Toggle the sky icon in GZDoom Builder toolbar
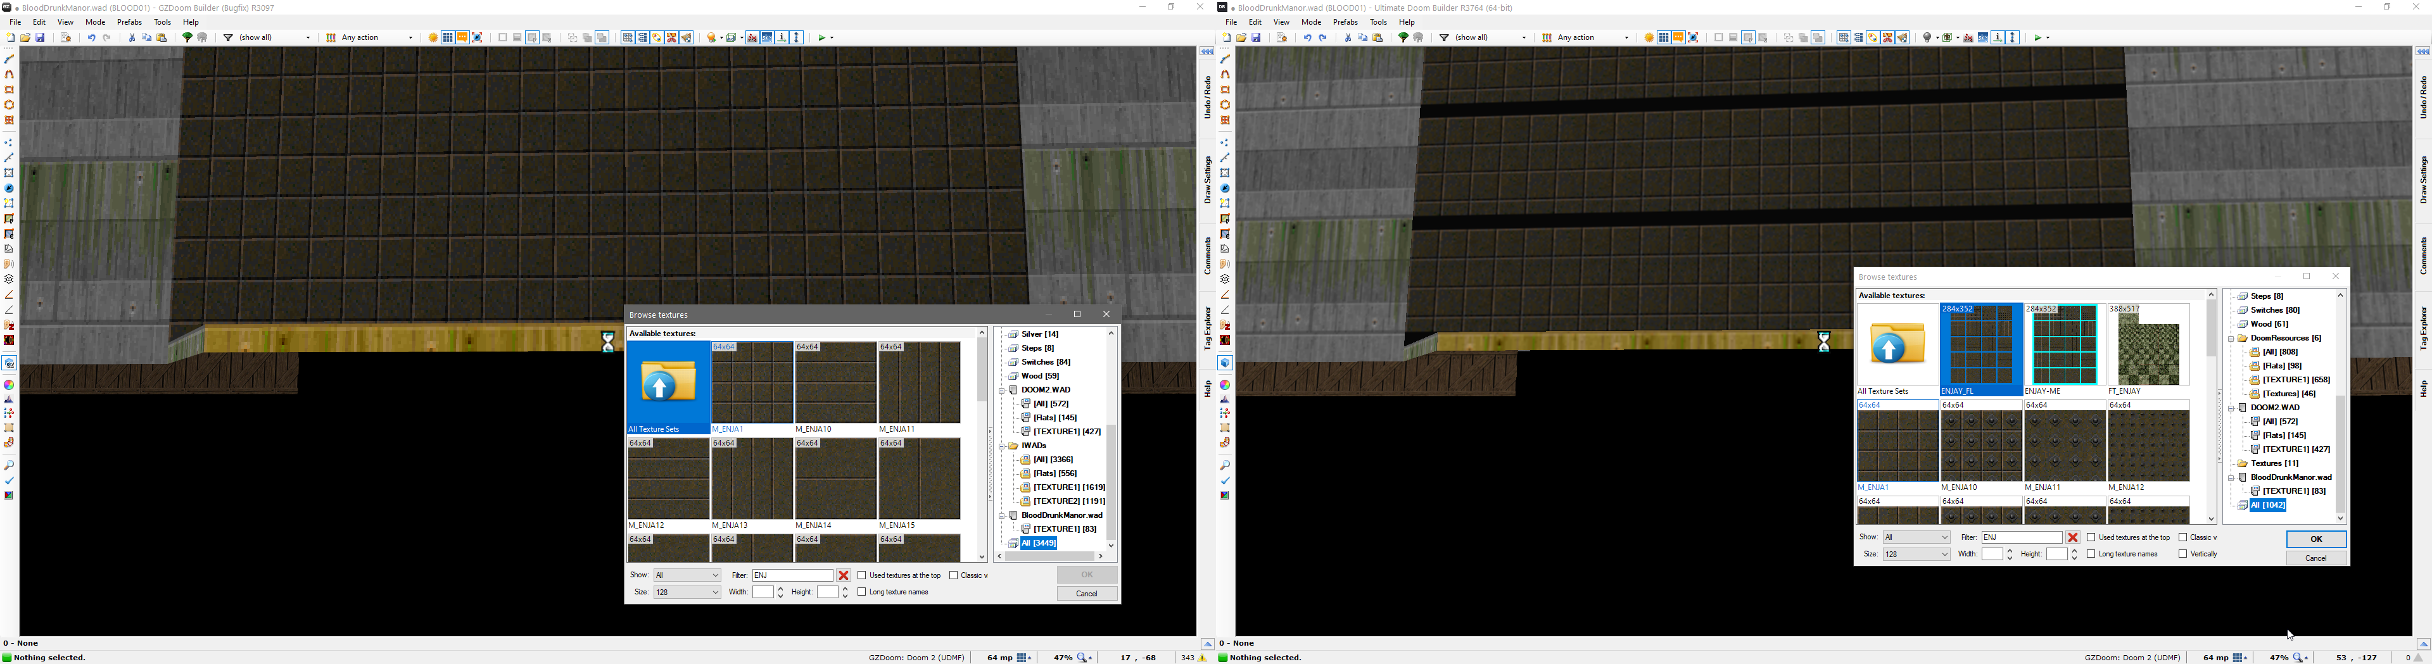The height and width of the screenshot is (664, 2432). point(768,38)
